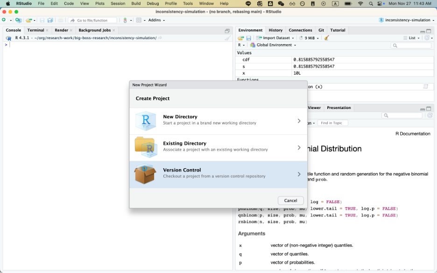Cancel the New Project Wizard
Screen dimensions: 437x273
291,200
